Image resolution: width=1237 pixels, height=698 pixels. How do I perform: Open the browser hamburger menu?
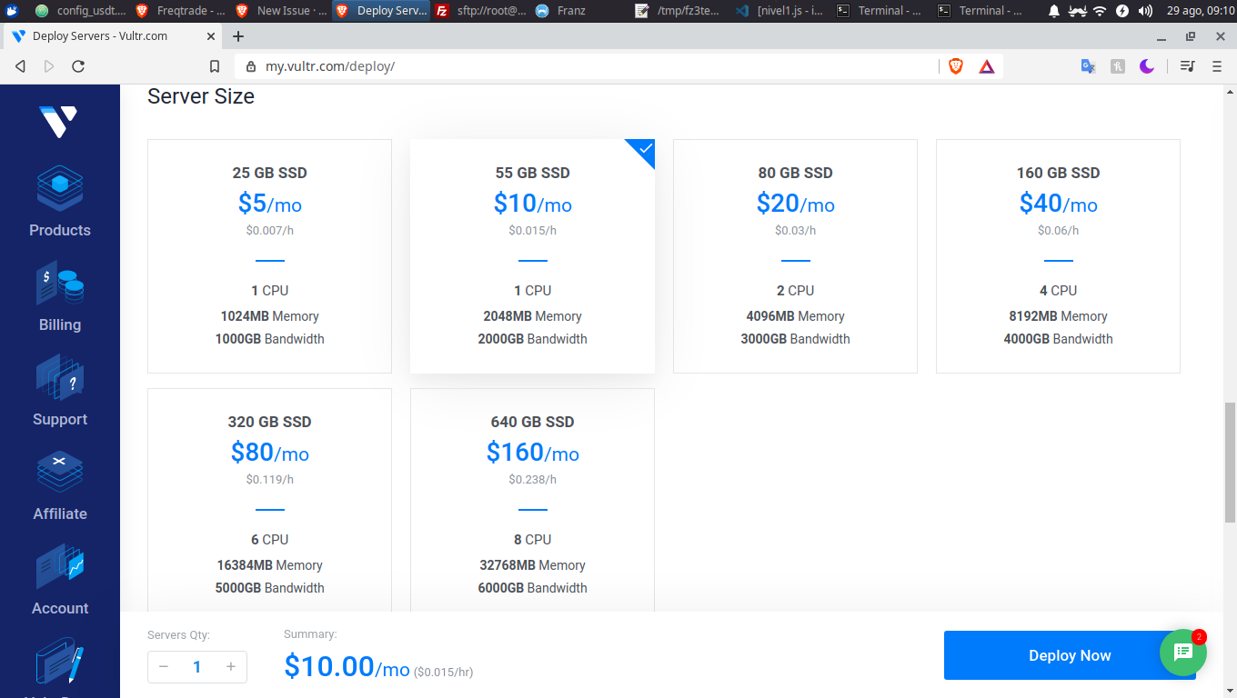[x=1217, y=66]
